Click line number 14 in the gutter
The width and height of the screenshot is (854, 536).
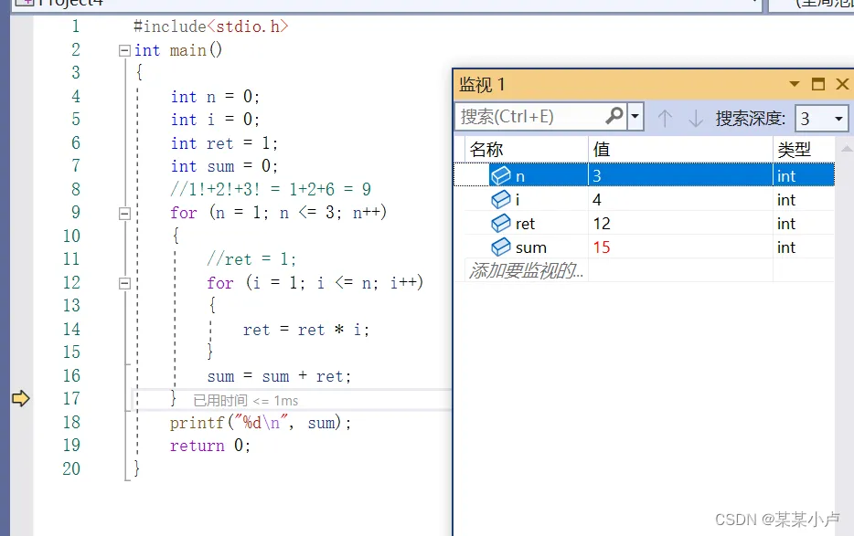(71, 330)
